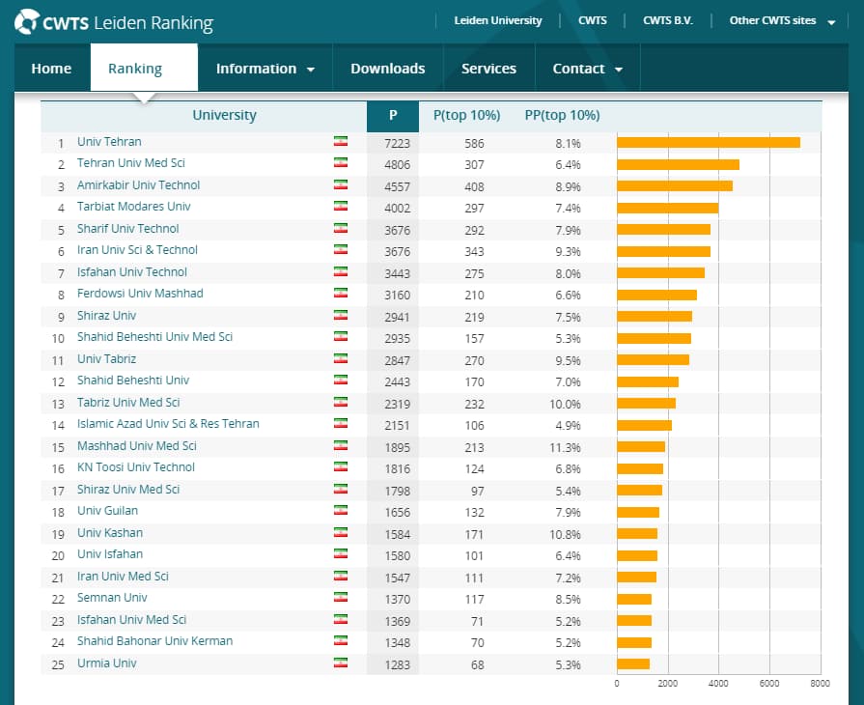864x705 pixels.
Task: Click the orange bar for Univ Tehran
Action: point(709,143)
